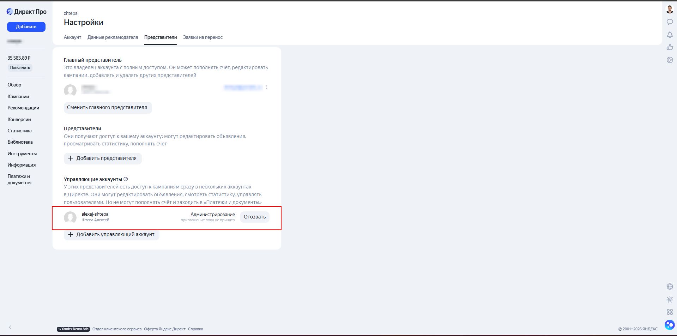Click the balance 35 583,89 ₽
This screenshot has height=336, width=677.
click(x=19, y=58)
